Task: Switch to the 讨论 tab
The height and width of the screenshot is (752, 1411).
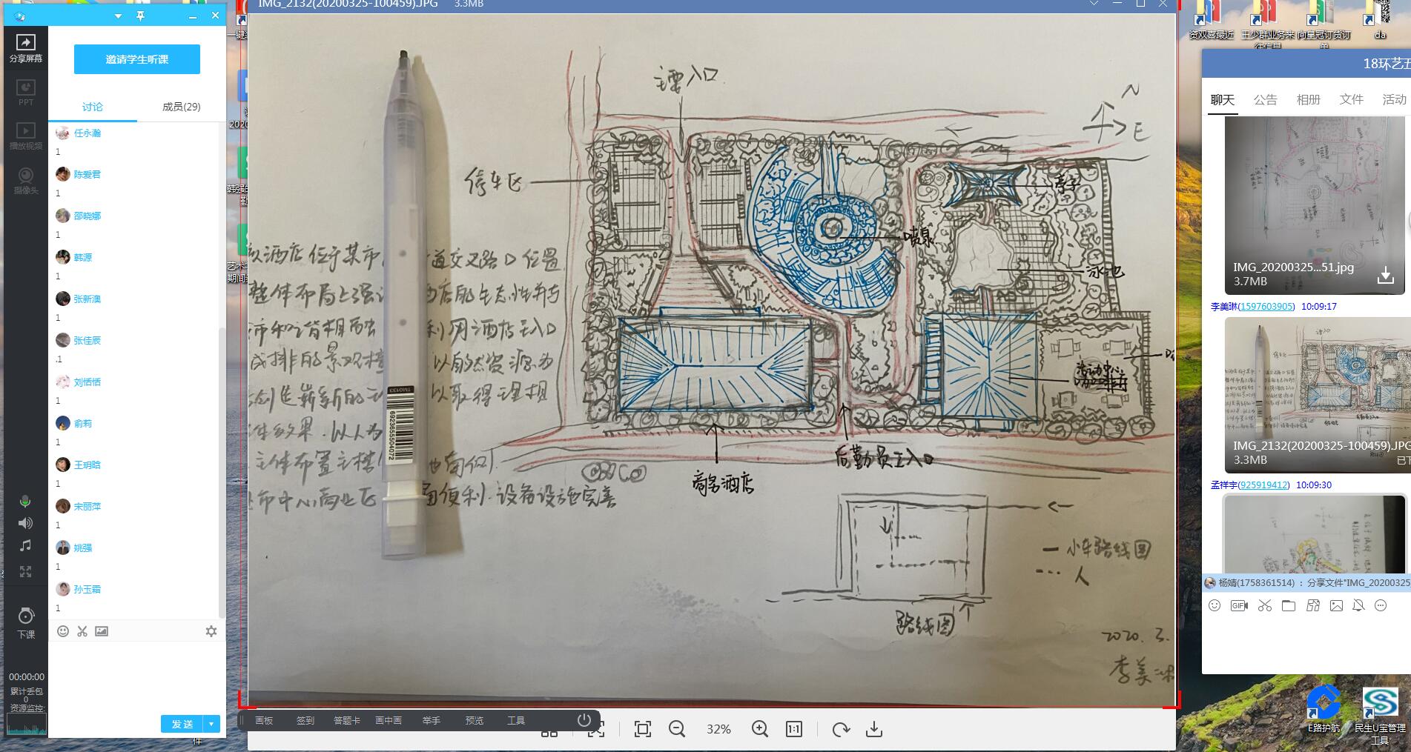Action: click(x=93, y=107)
